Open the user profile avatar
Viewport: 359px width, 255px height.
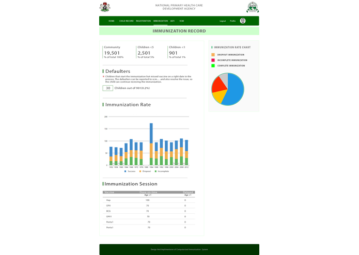(x=243, y=21)
